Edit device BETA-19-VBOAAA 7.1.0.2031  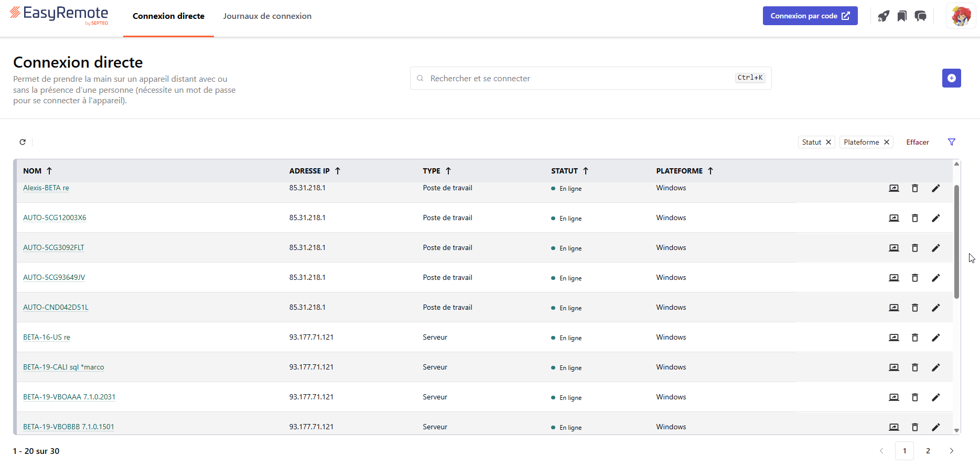pyautogui.click(x=936, y=397)
